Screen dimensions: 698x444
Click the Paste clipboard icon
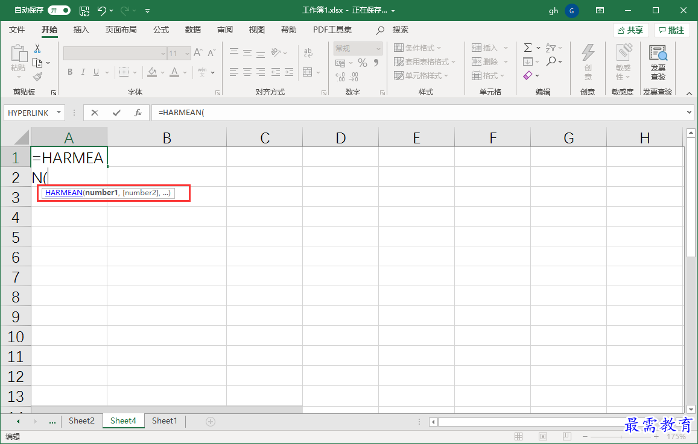pos(19,53)
